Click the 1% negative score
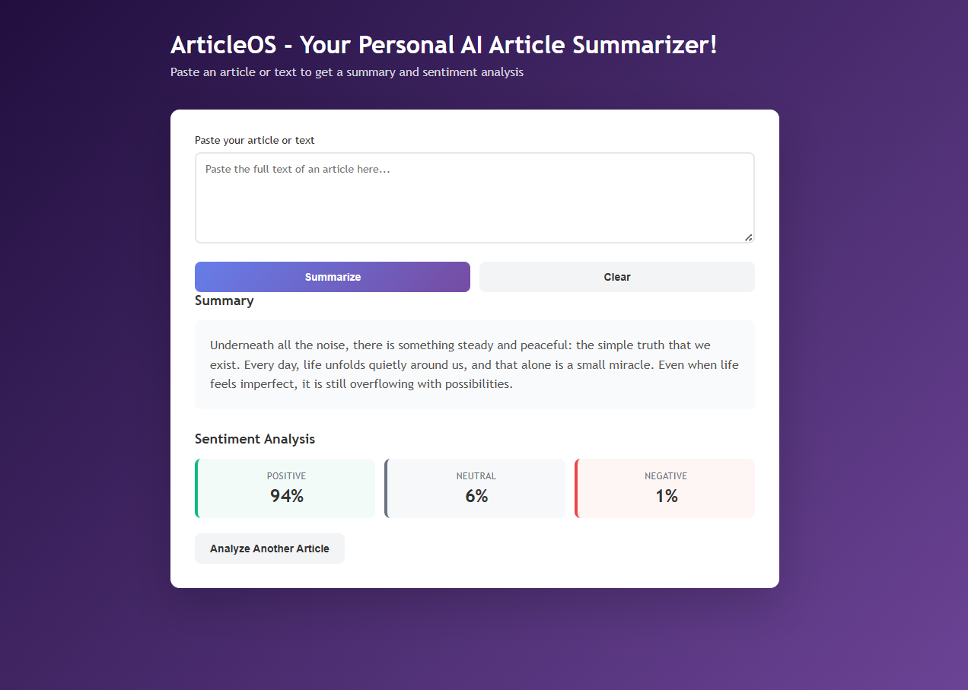968x690 pixels. tap(666, 496)
